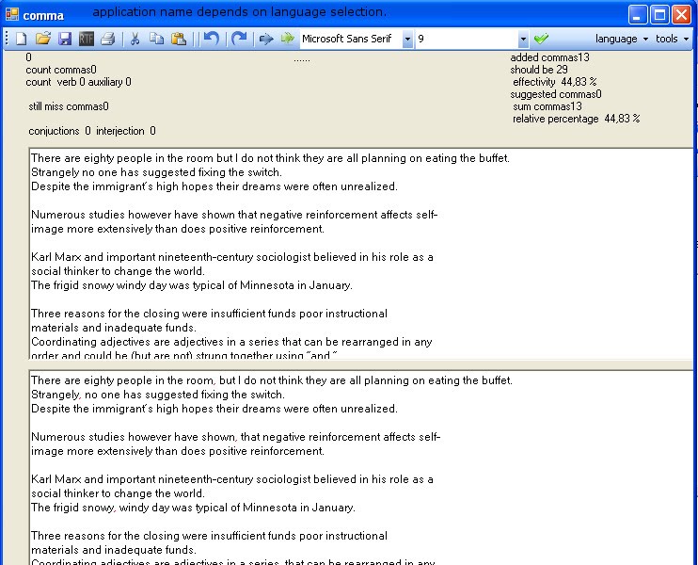Image resolution: width=698 pixels, height=565 pixels.
Task: Redo the last undone action
Action: pyautogui.click(x=239, y=39)
